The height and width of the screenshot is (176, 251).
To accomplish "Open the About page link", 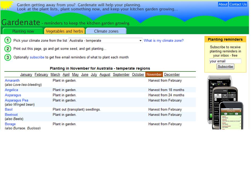I will click(223, 4).
